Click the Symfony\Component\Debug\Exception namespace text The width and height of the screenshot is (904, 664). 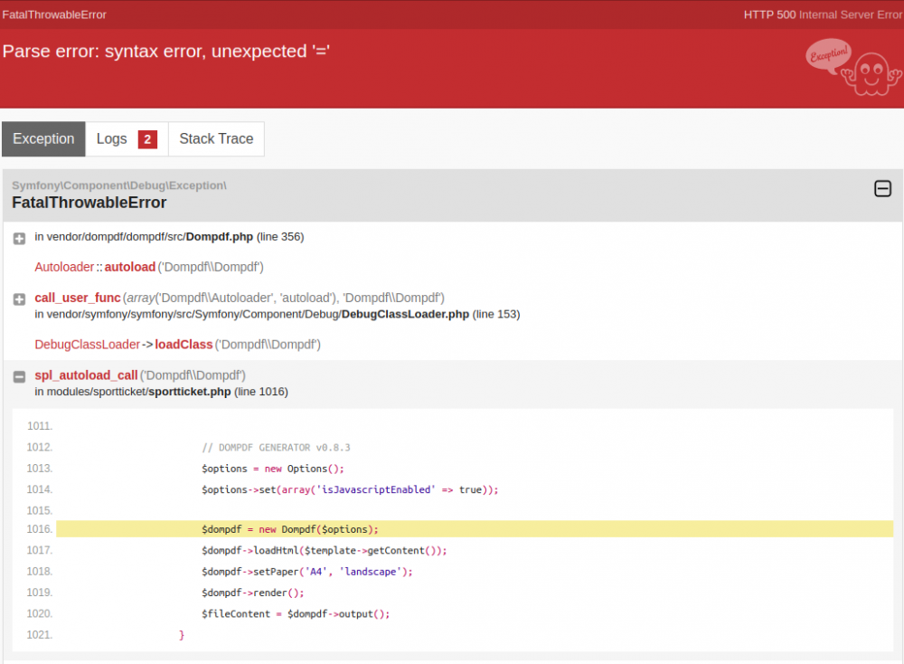pyautogui.click(x=118, y=185)
